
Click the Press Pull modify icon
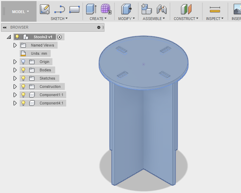pyautogui.click(x=126, y=9)
